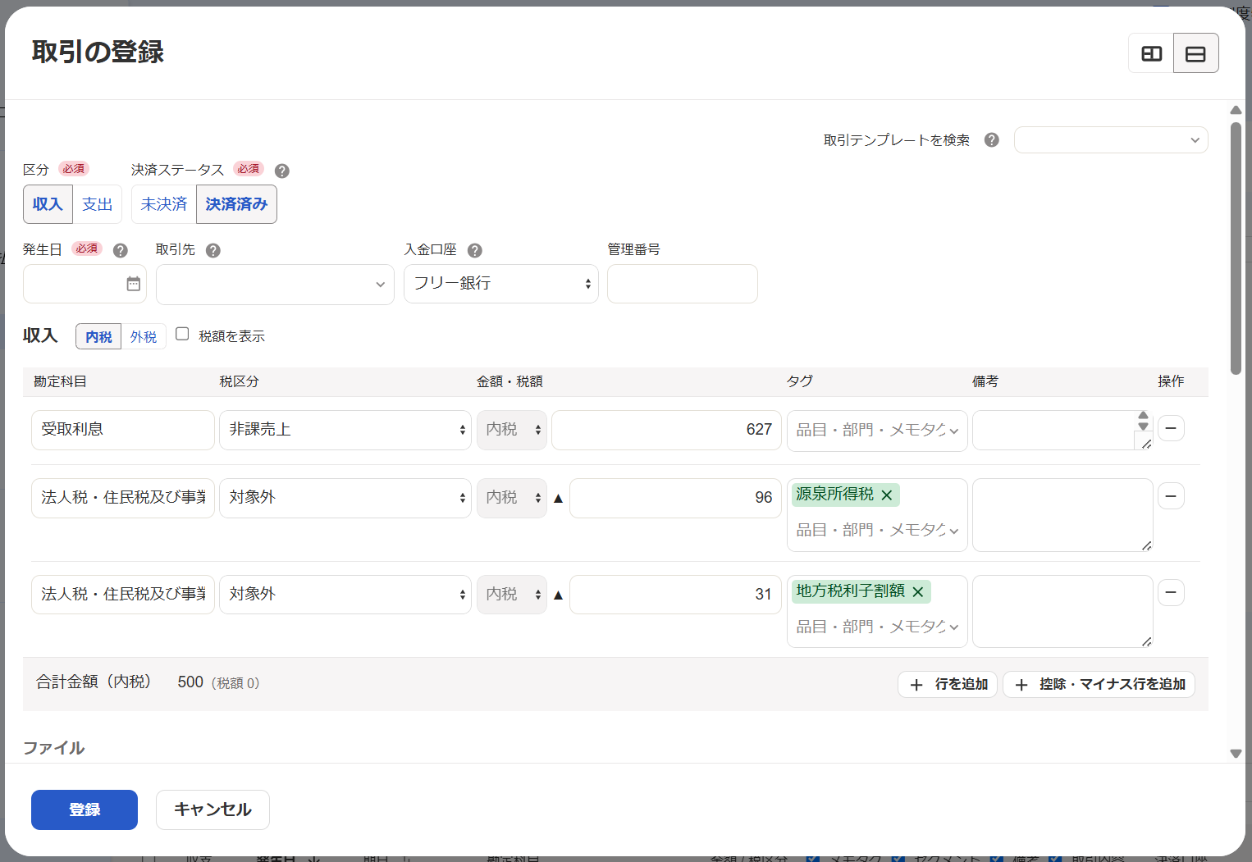Screen dimensions: 1252x862
Task: Click the 登録 button
Action: point(85,810)
